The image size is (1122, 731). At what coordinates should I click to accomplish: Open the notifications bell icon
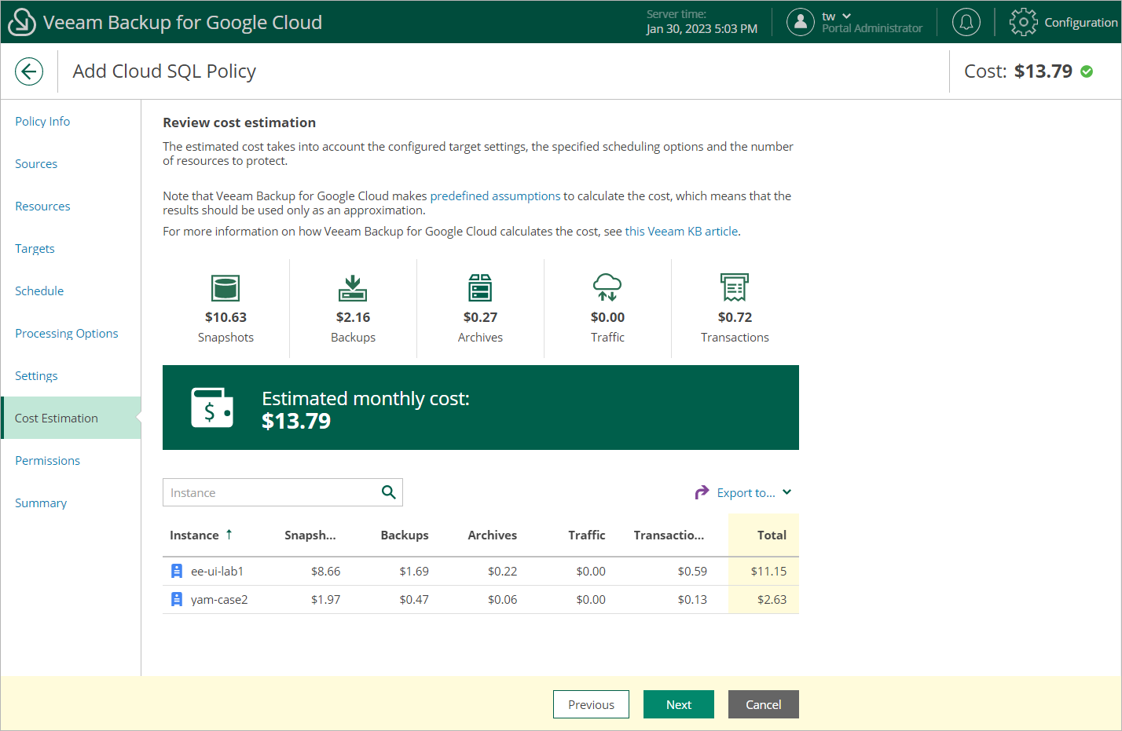pos(966,22)
